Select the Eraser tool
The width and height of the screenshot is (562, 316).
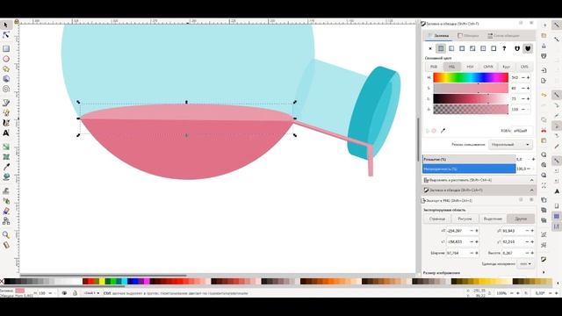(6, 211)
